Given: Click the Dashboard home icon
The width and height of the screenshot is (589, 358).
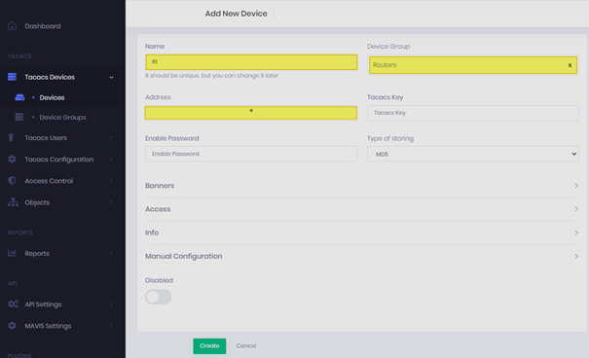Looking at the screenshot, I should (x=12, y=26).
